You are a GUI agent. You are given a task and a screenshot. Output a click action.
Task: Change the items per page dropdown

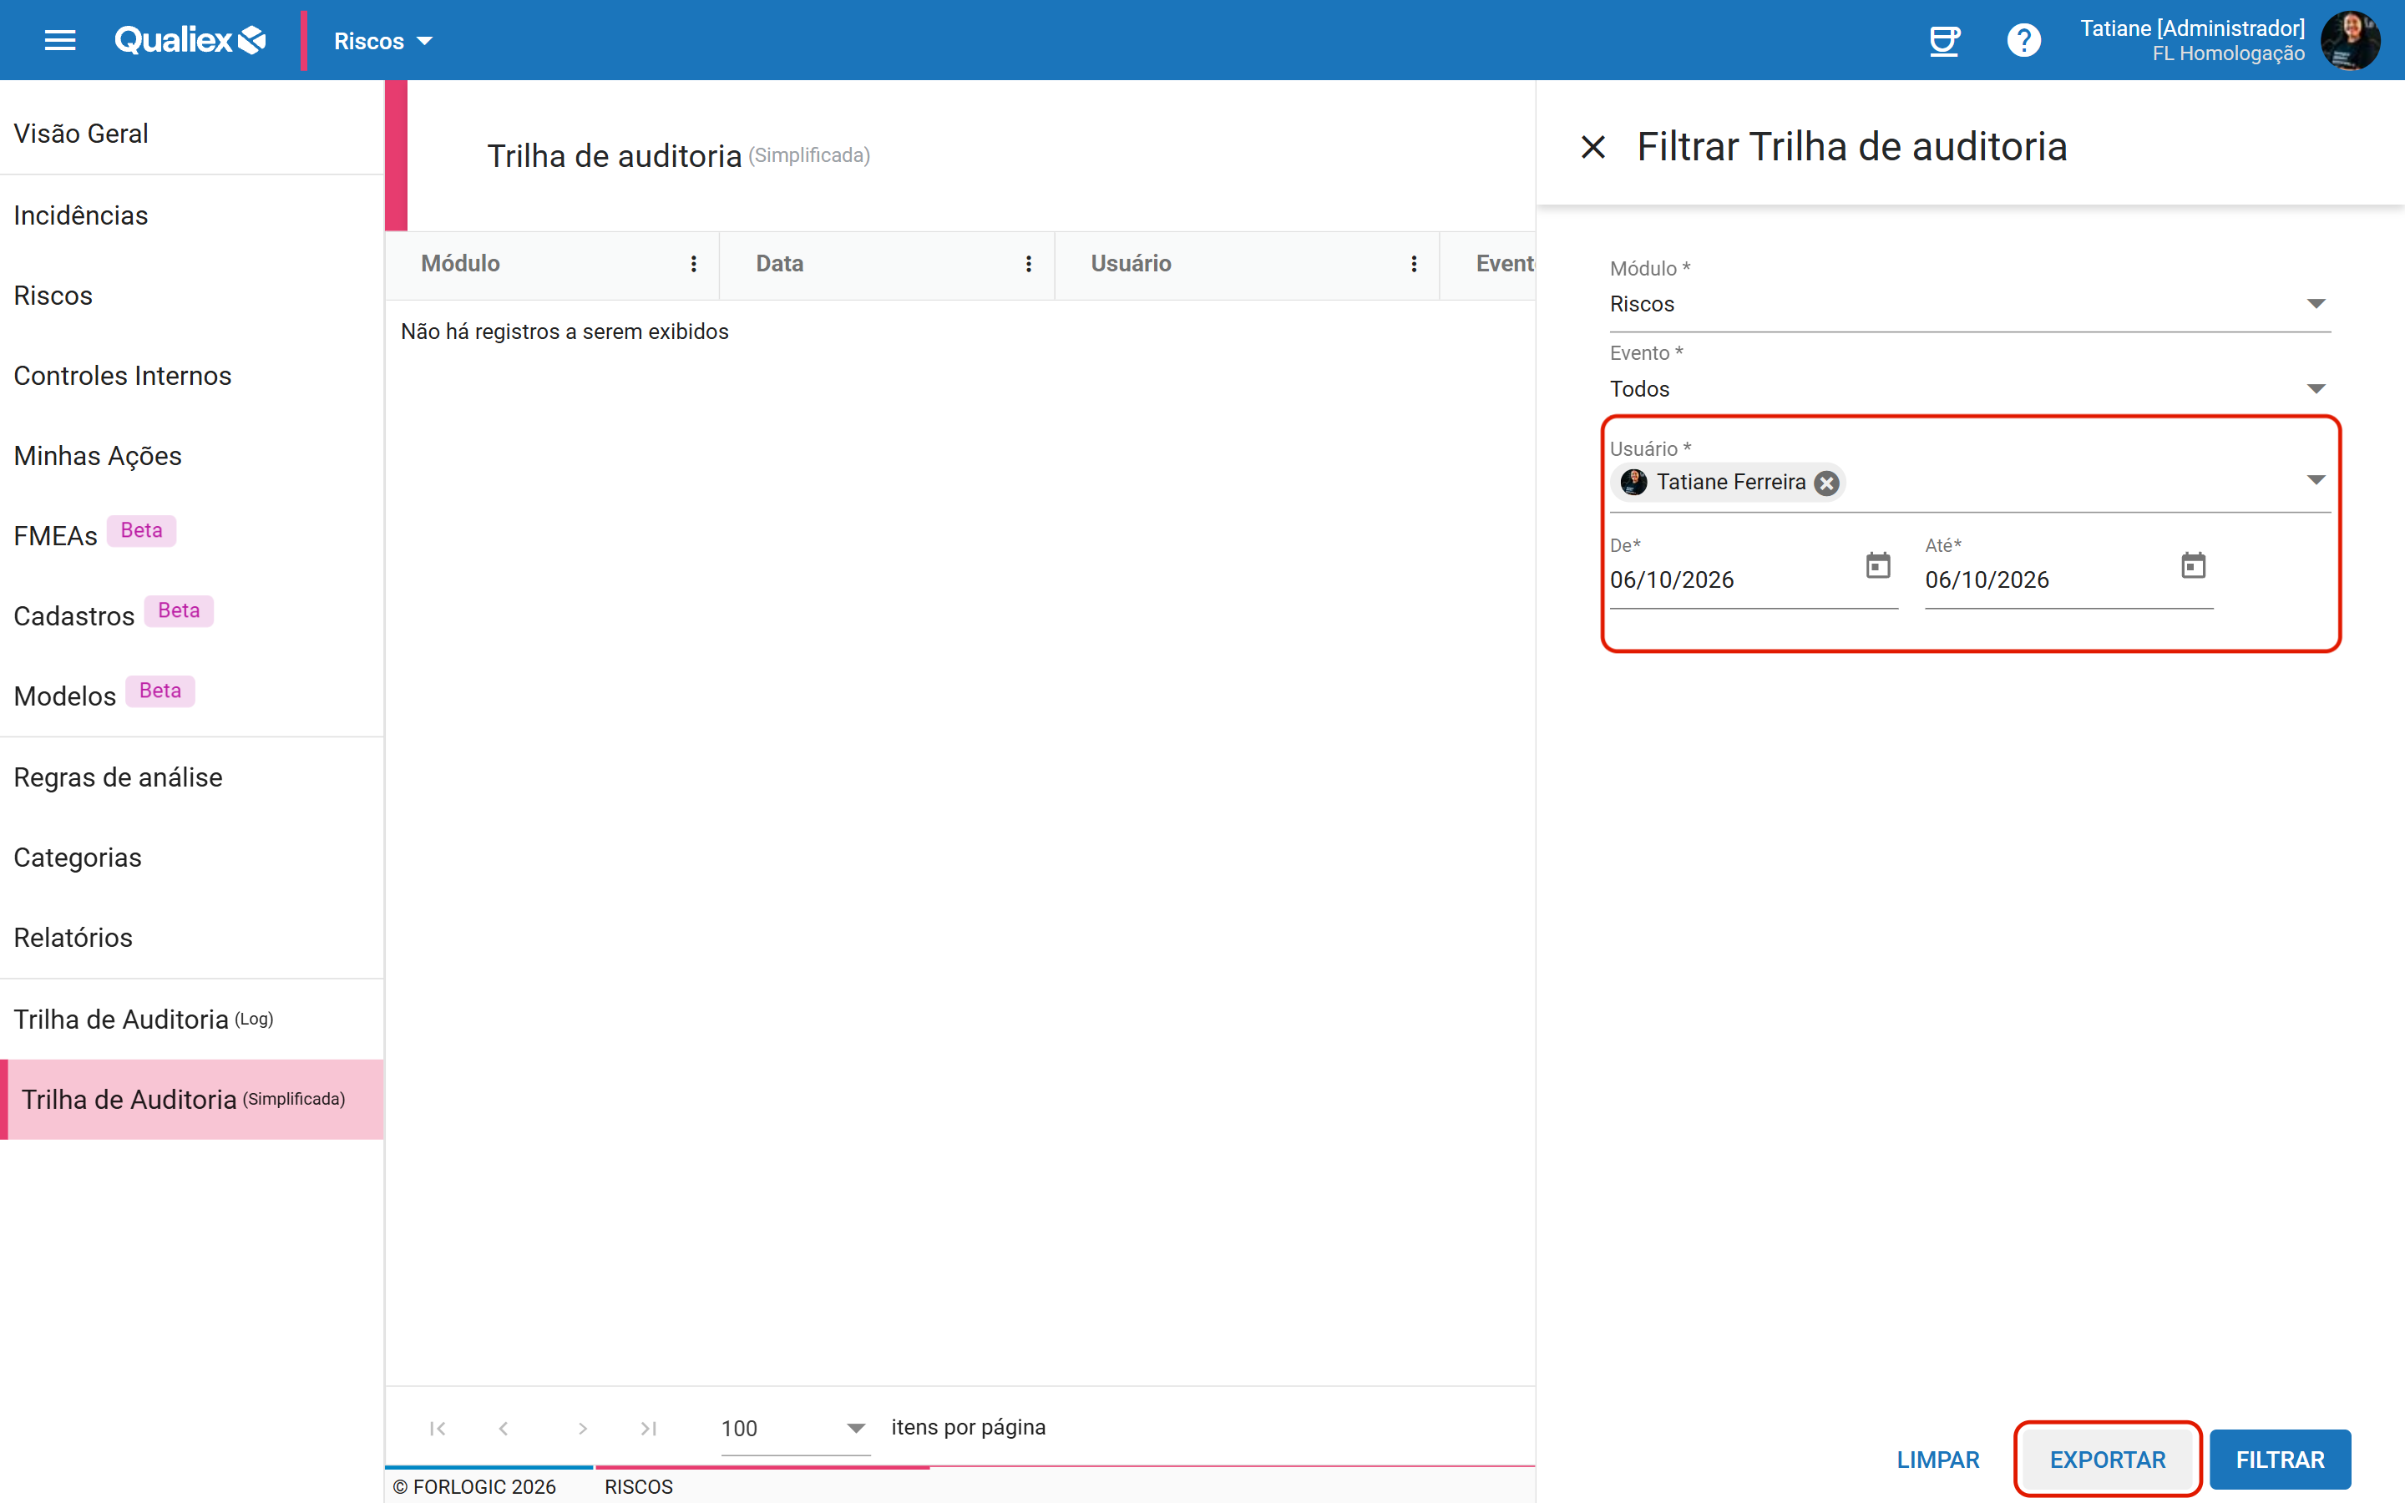pos(795,1429)
